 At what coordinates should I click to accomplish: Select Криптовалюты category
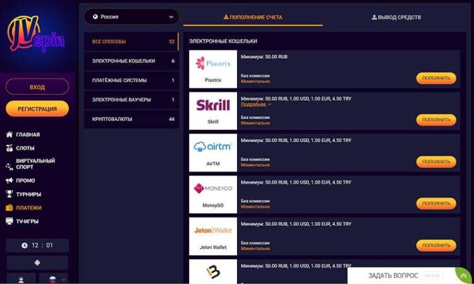pos(131,119)
